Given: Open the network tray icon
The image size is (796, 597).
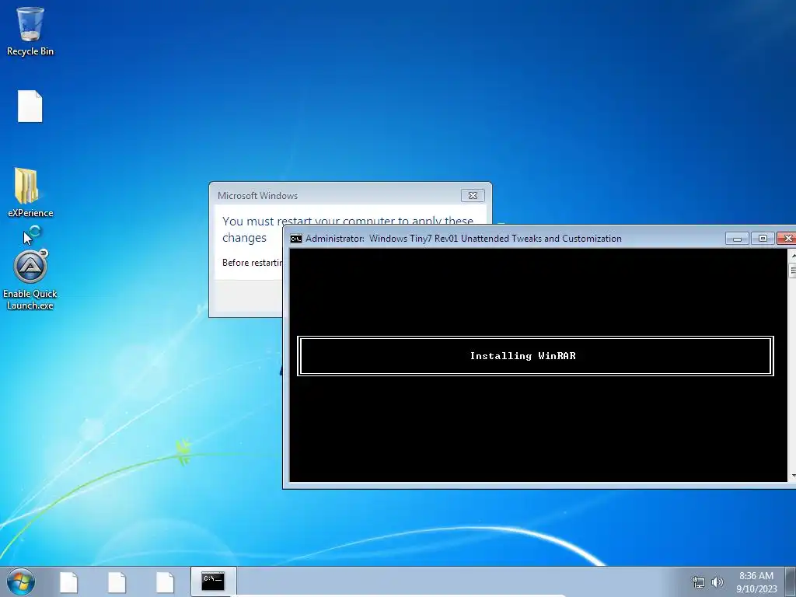Looking at the screenshot, I should coord(699,582).
